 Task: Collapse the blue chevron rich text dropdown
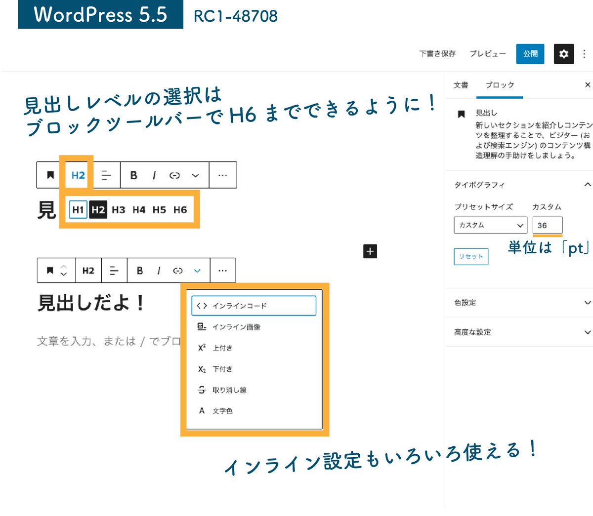tap(197, 270)
